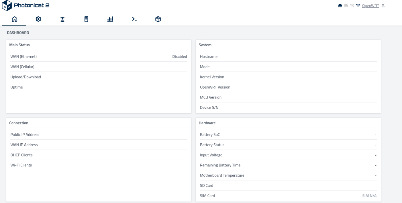Click the Photonicat 2 cat logo
Viewport: 402px width, 203px height.
pos(7,6)
